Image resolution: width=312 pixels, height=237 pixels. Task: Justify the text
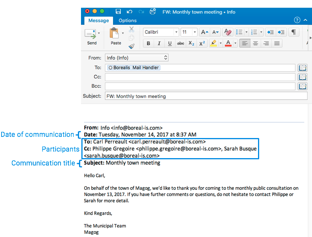coord(277,43)
